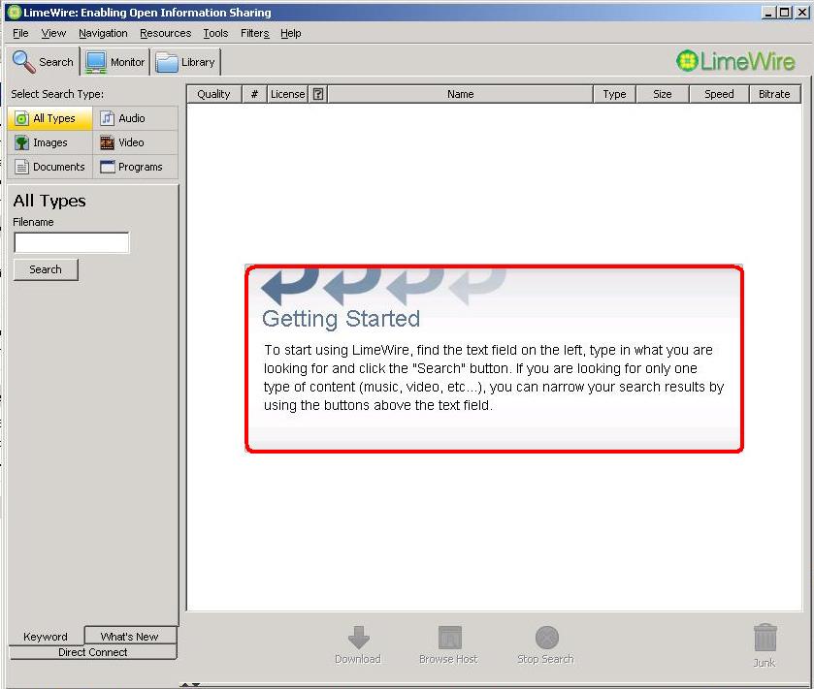The width and height of the screenshot is (814, 689).
Task: Switch to the Monitor tab
Action: [x=115, y=62]
